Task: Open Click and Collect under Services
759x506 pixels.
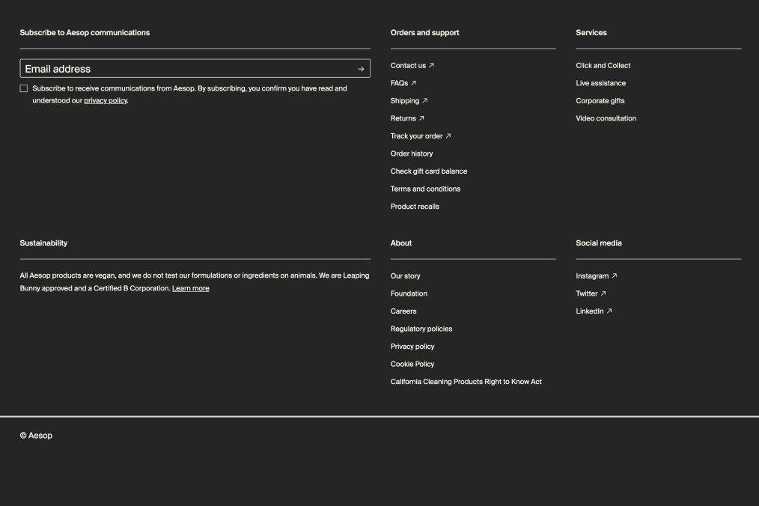Action: point(603,65)
